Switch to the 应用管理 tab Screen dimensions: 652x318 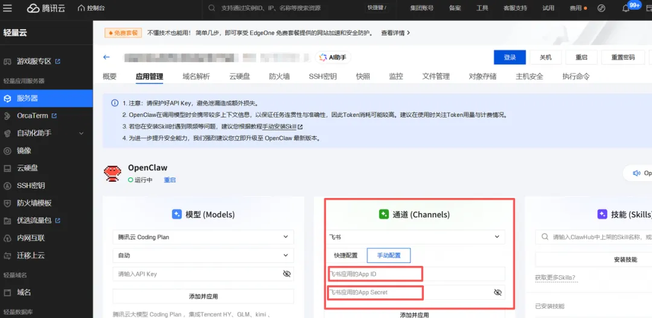(149, 77)
